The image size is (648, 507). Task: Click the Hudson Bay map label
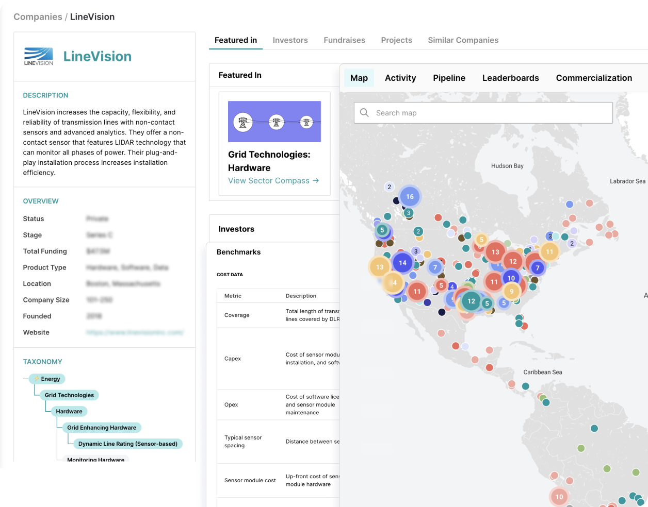tap(507, 166)
